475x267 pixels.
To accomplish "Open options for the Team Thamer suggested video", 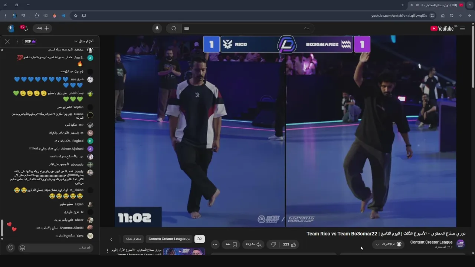I will tap(108, 251).
